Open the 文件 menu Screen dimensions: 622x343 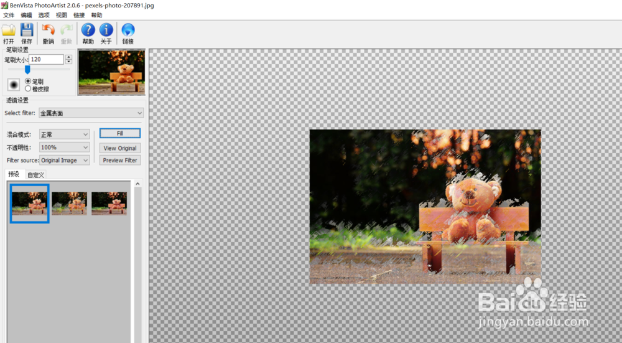coord(9,15)
